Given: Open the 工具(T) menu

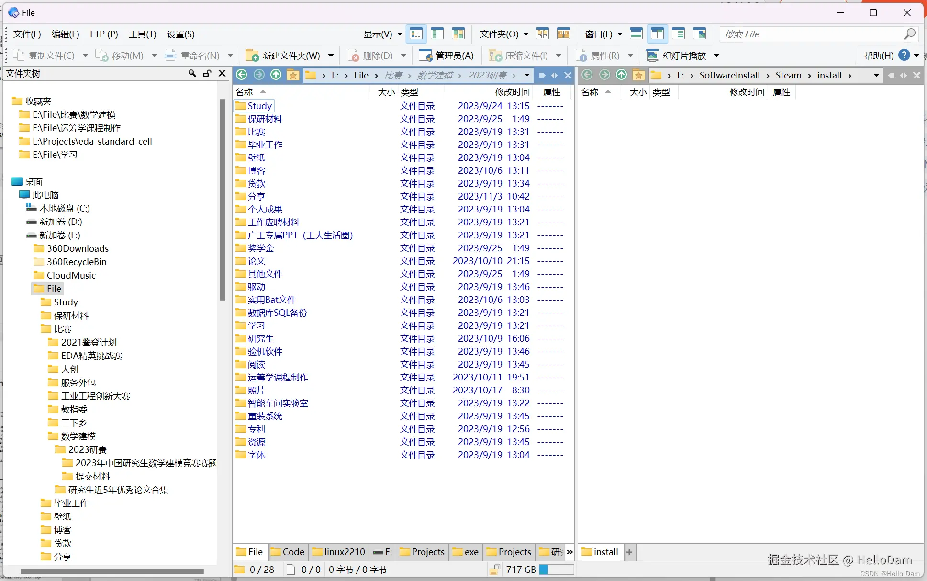Looking at the screenshot, I should [x=142, y=34].
